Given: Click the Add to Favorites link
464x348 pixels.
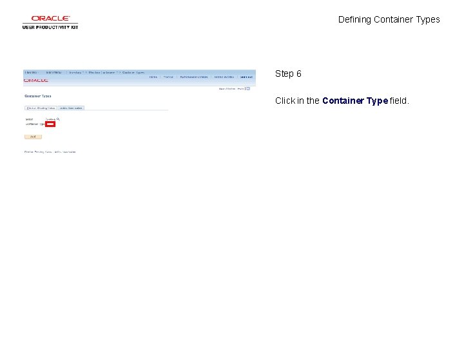Looking at the screenshot, I should click(x=224, y=77).
